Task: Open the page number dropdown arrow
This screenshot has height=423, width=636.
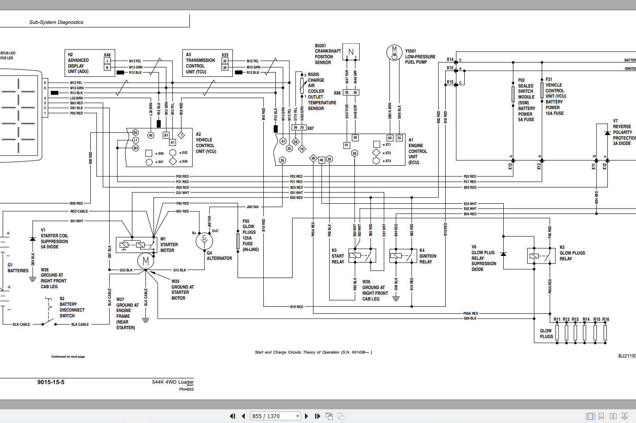Action: [x=297, y=416]
